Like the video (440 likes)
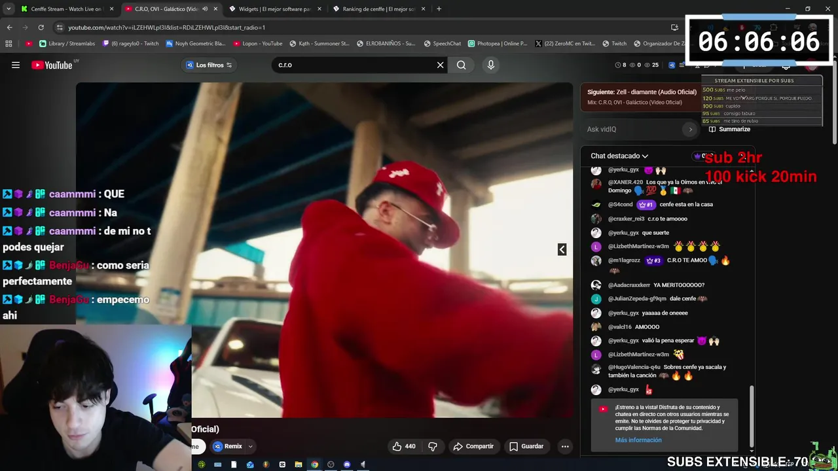The height and width of the screenshot is (471, 838). pyautogui.click(x=404, y=446)
